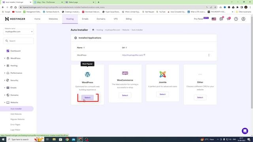Open a new browser tab
253x142 pixels.
pyautogui.click(x=98, y=2)
